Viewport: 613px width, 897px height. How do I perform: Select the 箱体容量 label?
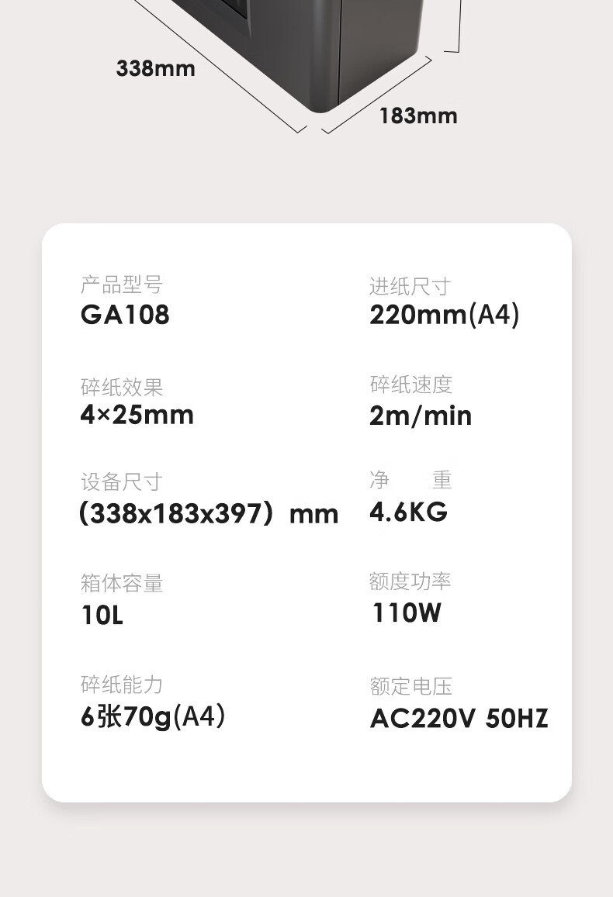[121, 583]
